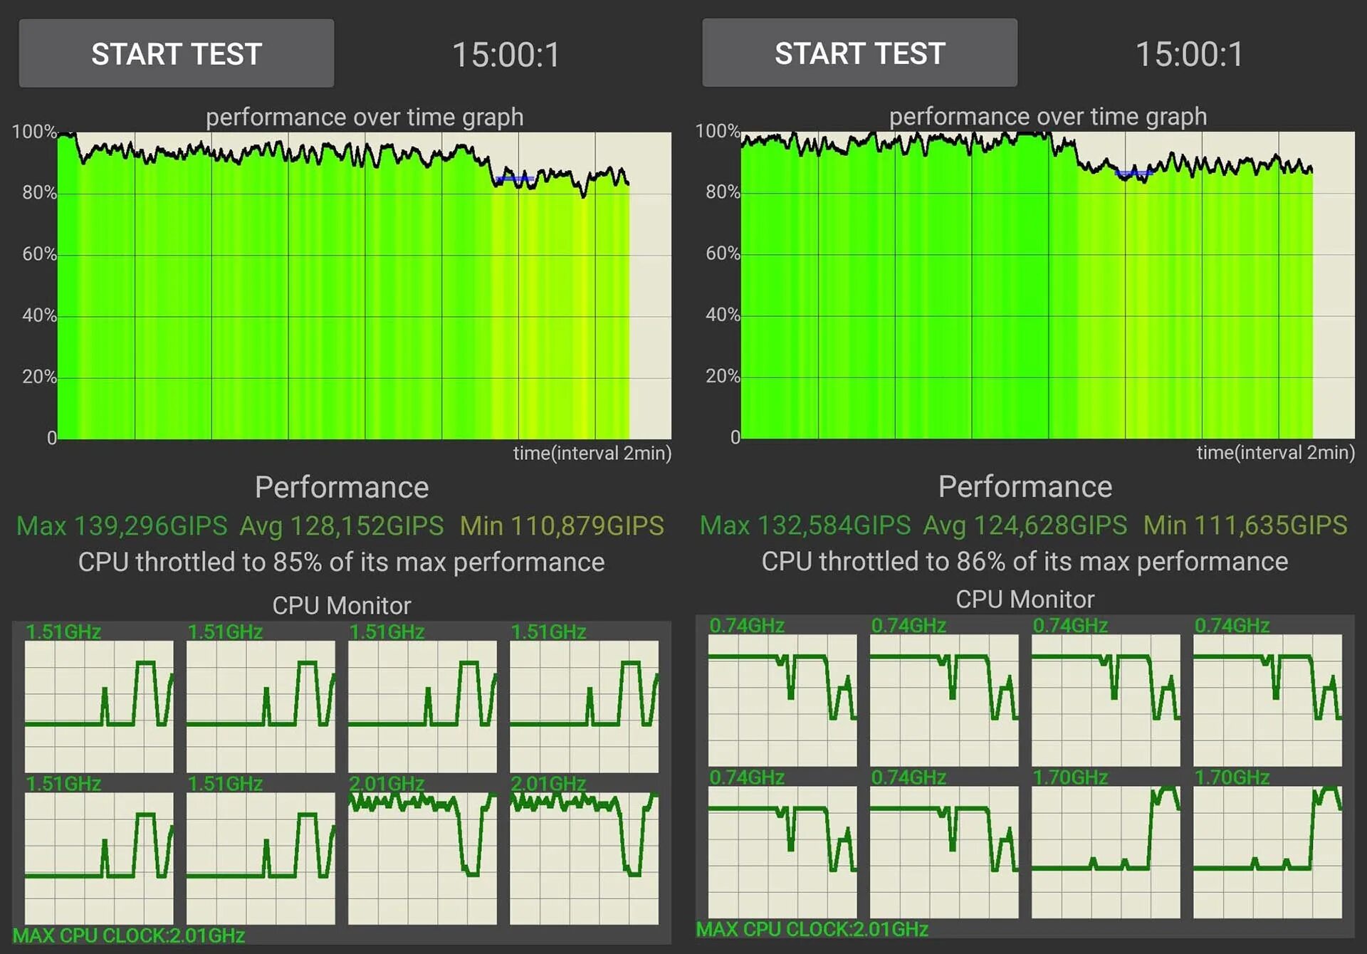Select the left panel's first 2.01GHz core graph
Viewport: 1367px width, 954px height.
point(422,857)
